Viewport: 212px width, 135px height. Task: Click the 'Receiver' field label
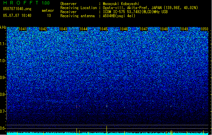pos(68,12)
